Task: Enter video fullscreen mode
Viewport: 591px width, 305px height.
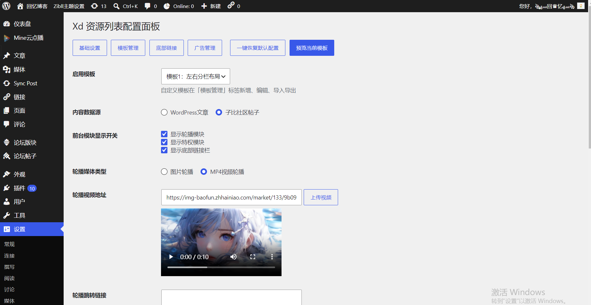Action: tap(253, 257)
